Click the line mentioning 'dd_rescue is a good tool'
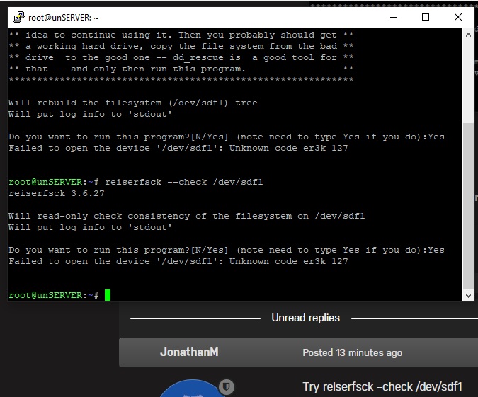Image resolution: width=478 pixels, height=397 pixels. pos(181,57)
